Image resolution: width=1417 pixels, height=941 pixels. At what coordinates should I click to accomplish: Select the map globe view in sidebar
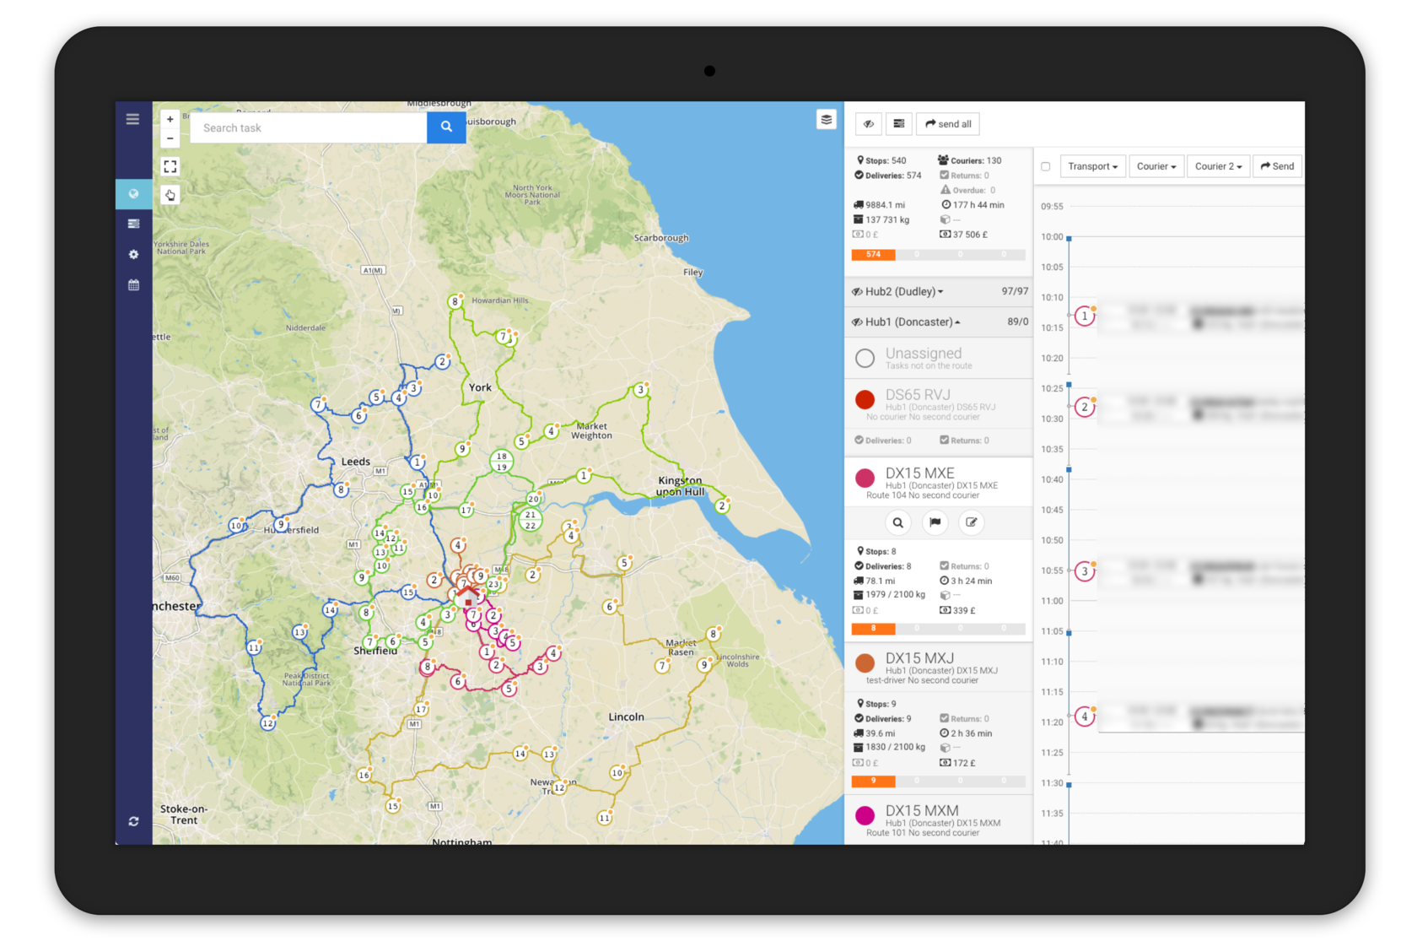(133, 194)
